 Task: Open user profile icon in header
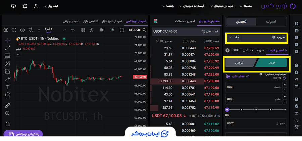tap(36, 6)
